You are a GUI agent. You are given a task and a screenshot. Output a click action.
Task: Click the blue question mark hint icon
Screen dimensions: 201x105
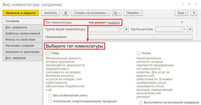coord(182,22)
